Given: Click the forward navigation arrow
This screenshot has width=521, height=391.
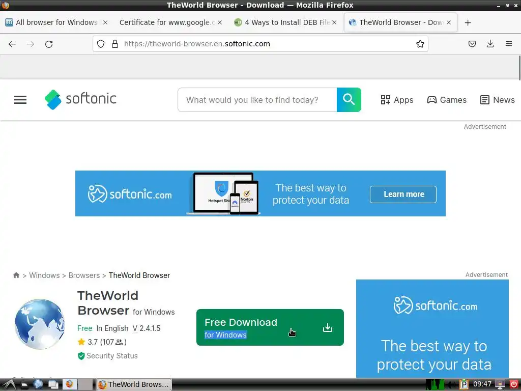Looking at the screenshot, I should click(31, 44).
